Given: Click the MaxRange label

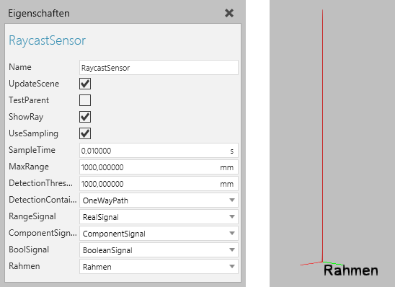Looking at the screenshot, I should click(x=29, y=167).
